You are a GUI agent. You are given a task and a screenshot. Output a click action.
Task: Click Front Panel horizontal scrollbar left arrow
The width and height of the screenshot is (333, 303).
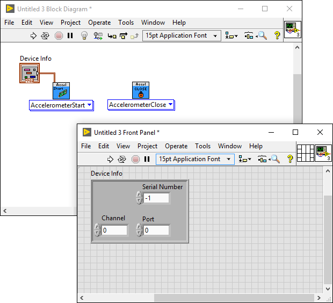[82, 298]
